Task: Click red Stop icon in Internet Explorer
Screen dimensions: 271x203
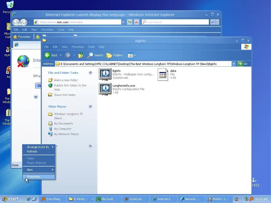Action: (x=137, y=22)
